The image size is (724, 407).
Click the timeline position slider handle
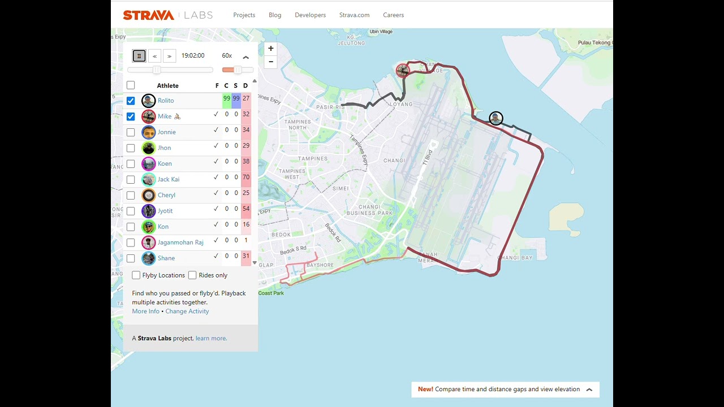[157, 70]
